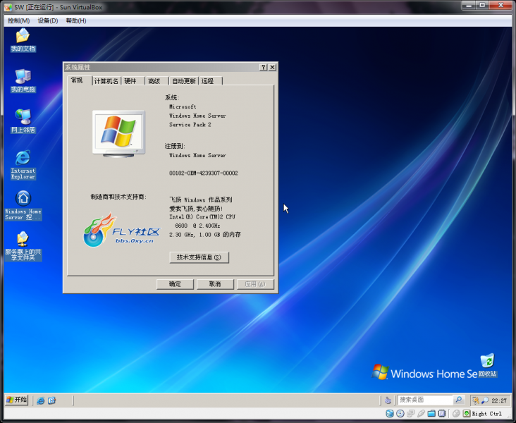Close the 系统属性 dialog
The height and width of the screenshot is (423, 516).
click(273, 67)
